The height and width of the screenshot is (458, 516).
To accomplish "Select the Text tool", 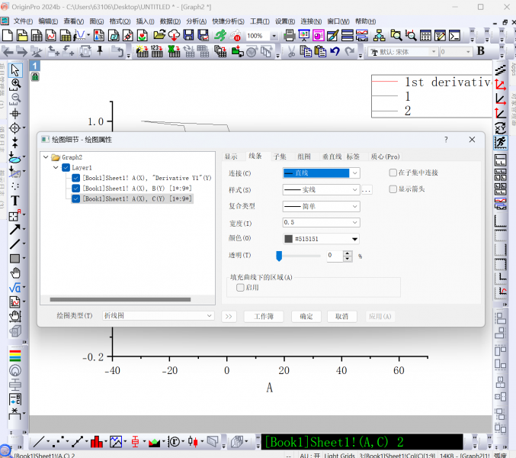I will click(15, 201).
